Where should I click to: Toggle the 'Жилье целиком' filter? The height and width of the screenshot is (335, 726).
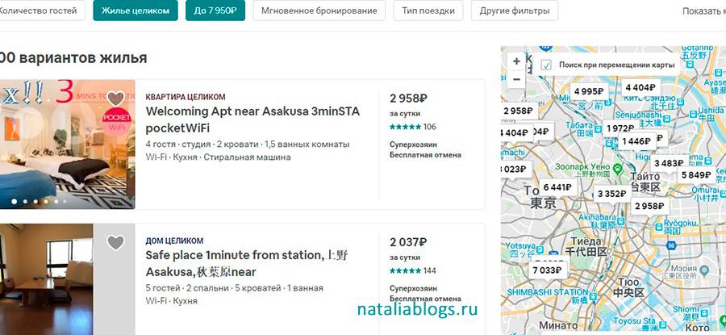[x=136, y=11]
